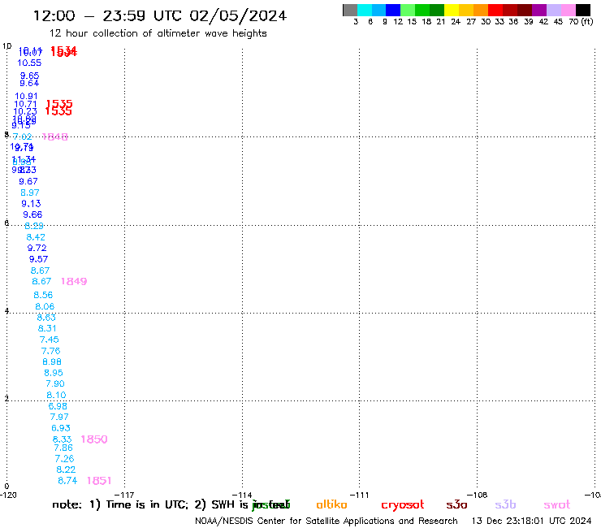Click the cyan swatch in the wave height legend

click(x=365, y=10)
